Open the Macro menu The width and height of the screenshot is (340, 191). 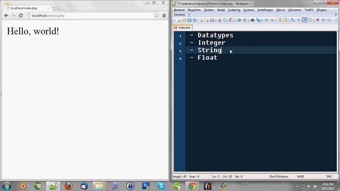pos(280,10)
